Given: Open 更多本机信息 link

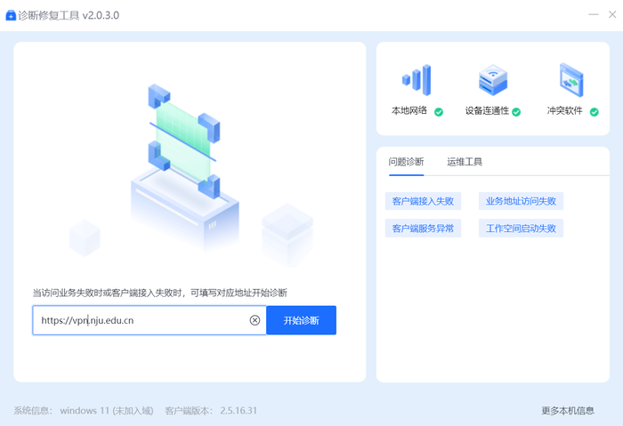Looking at the screenshot, I should coord(568,411).
